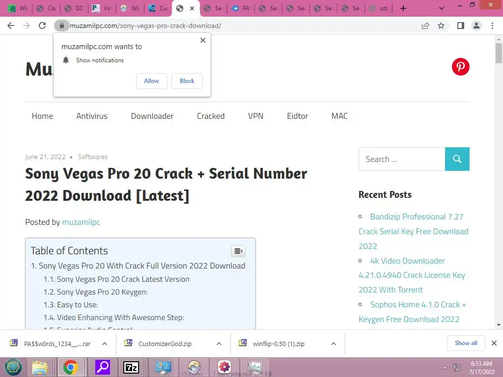Open the Home menu item

click(42, 116)
